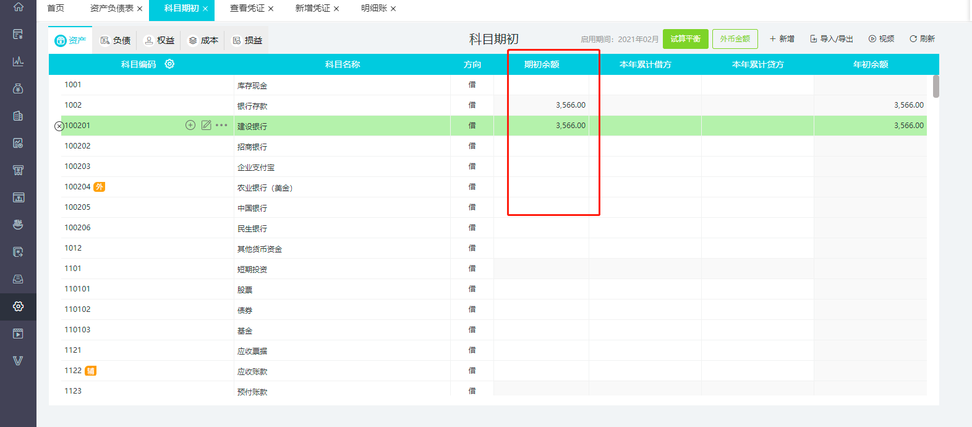Screen dimensions: 972x427
Task: Switch to the 查看凭证 tab
Action: [x=247, y=8]
